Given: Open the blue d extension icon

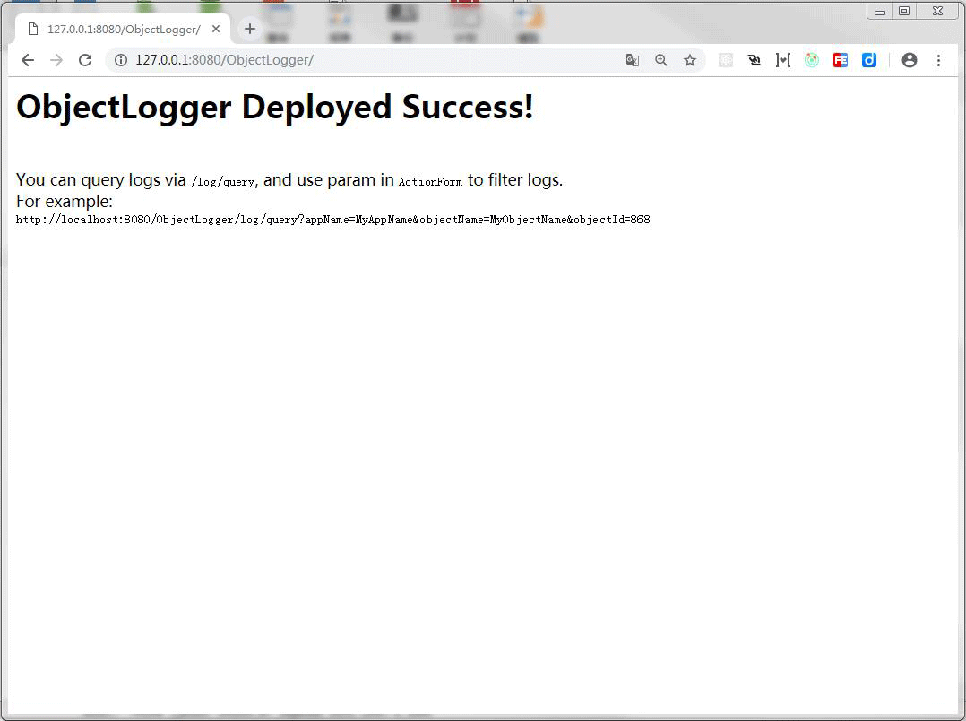Looking at the screenshot, I should coord(869,60).
